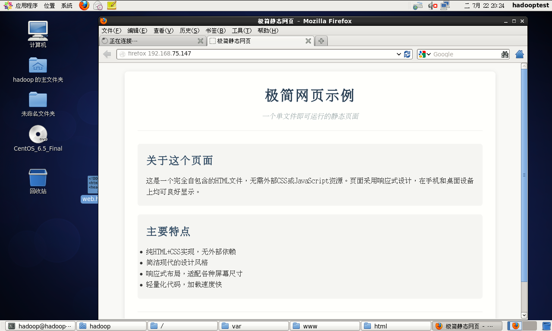552x331 pixels.
Task: Switch to the var folder window in taskbar
Action: point(254,326)
